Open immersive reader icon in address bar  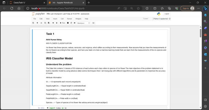[125, 8]
